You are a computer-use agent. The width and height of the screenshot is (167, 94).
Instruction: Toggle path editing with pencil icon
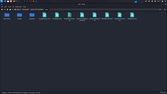tap(160, 9)
